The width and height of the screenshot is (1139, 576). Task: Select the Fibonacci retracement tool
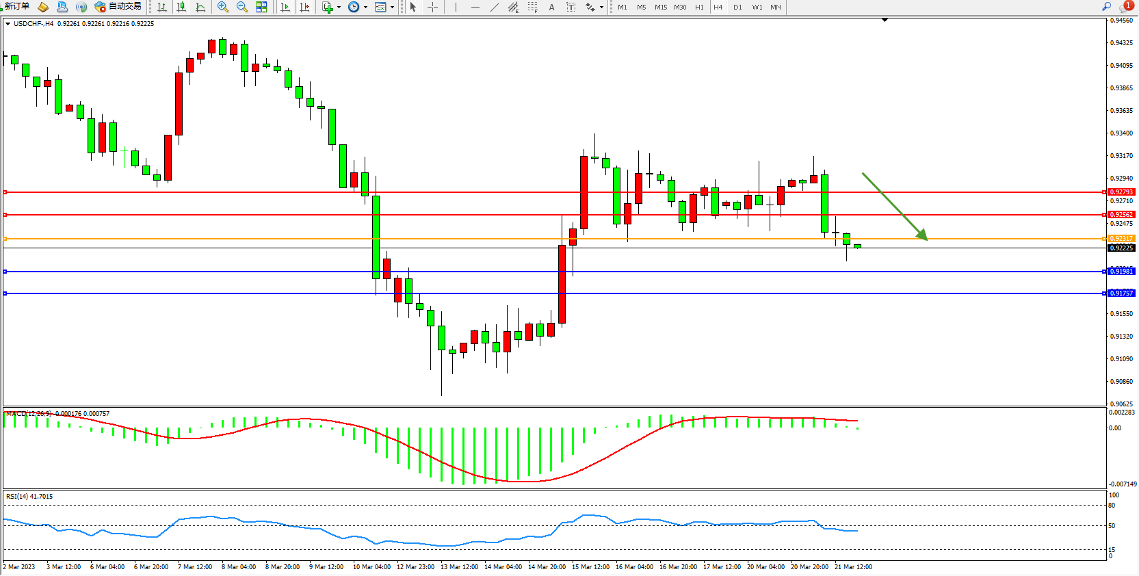[x=532, y=7]
